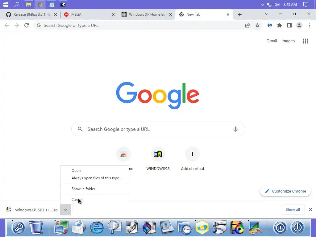Go back to the previous page
Viewport: 316px width, 237px height.
click(x=7, y=25)
